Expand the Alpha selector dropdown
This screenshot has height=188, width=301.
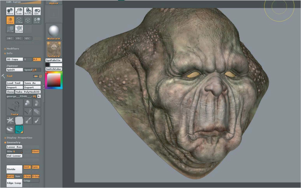pos(53,3)
